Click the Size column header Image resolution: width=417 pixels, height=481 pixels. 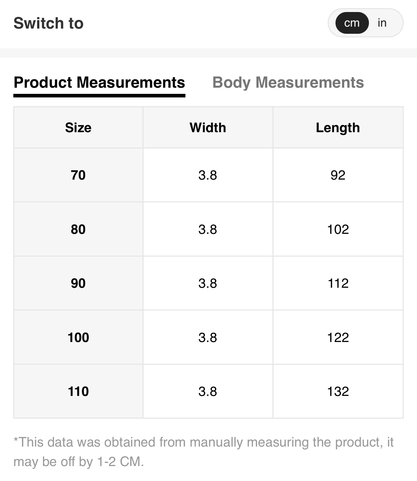78,128
